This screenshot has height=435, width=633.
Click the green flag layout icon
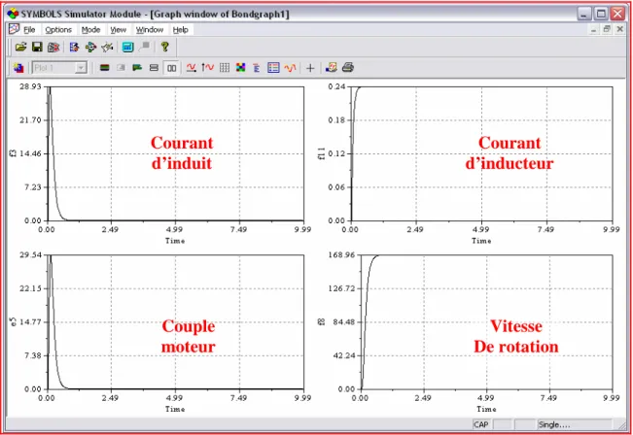coord(137,68)
